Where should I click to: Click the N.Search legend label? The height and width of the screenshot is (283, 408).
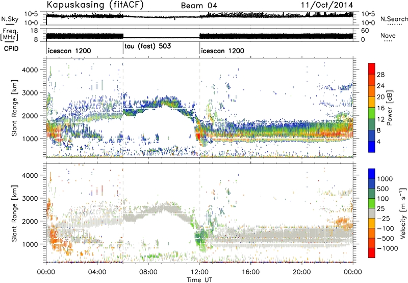pos(394,19)
